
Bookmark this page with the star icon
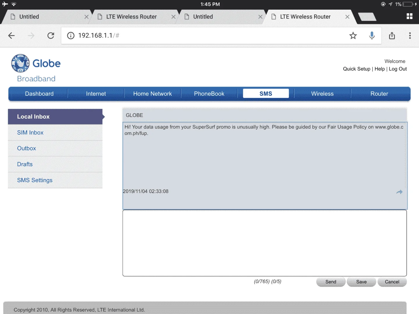[353, 35]
